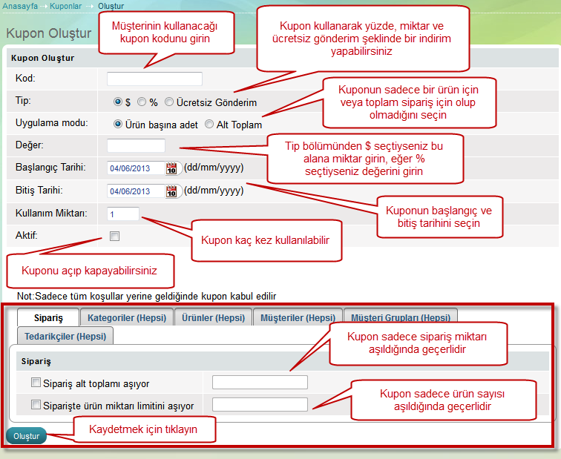The image size is (561, 459).
Task: Click into the Değer input field
Action: 136,145
